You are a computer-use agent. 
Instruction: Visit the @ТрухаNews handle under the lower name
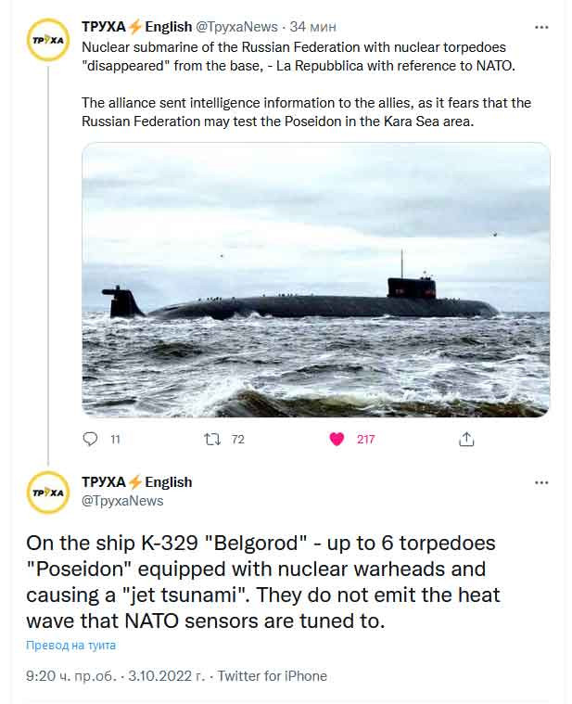point(122,501)
